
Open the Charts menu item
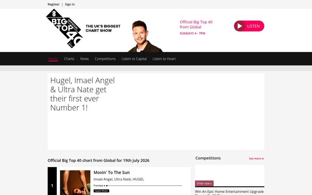69,58
